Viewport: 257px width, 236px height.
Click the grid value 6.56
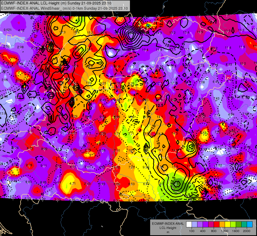coord(102,151)
